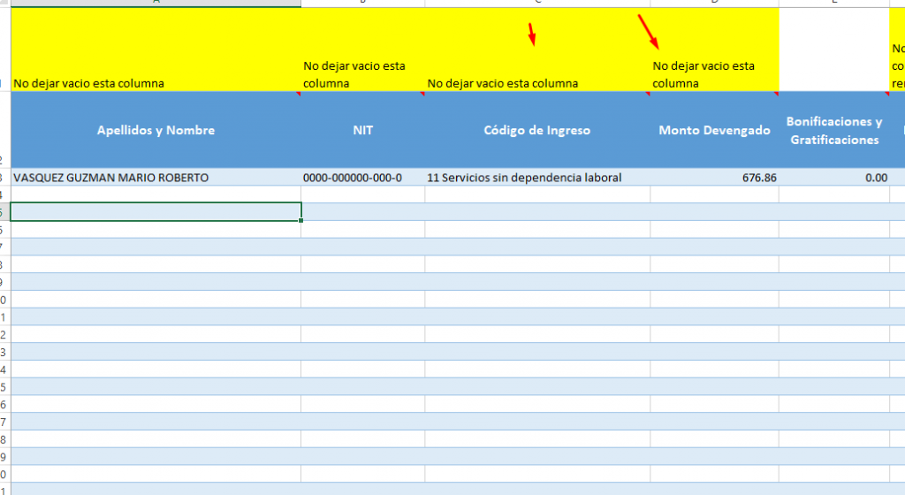Image resolution: width=905 pixels, height=495 pixels.
Task: Click red comment triangle on NIT header
Action: [x=422, y=93]
